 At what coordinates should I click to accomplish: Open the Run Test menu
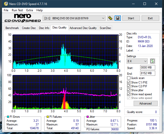point(17,10)
